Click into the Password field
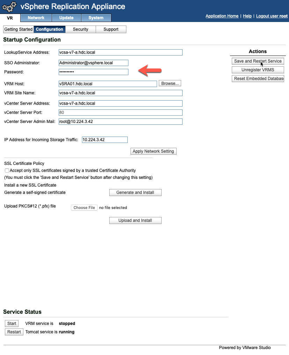The image size is (289, 355). (94, 72)
